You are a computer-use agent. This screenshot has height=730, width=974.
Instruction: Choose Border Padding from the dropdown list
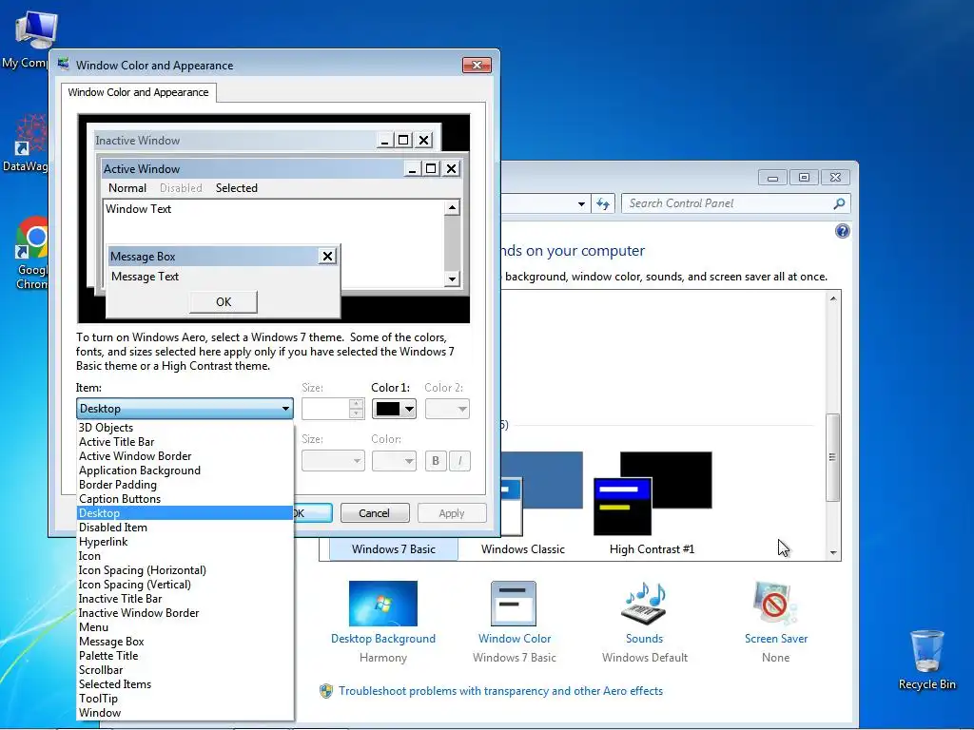185,484
